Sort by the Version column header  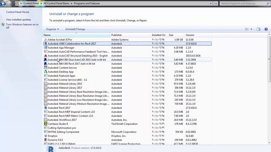198,35
